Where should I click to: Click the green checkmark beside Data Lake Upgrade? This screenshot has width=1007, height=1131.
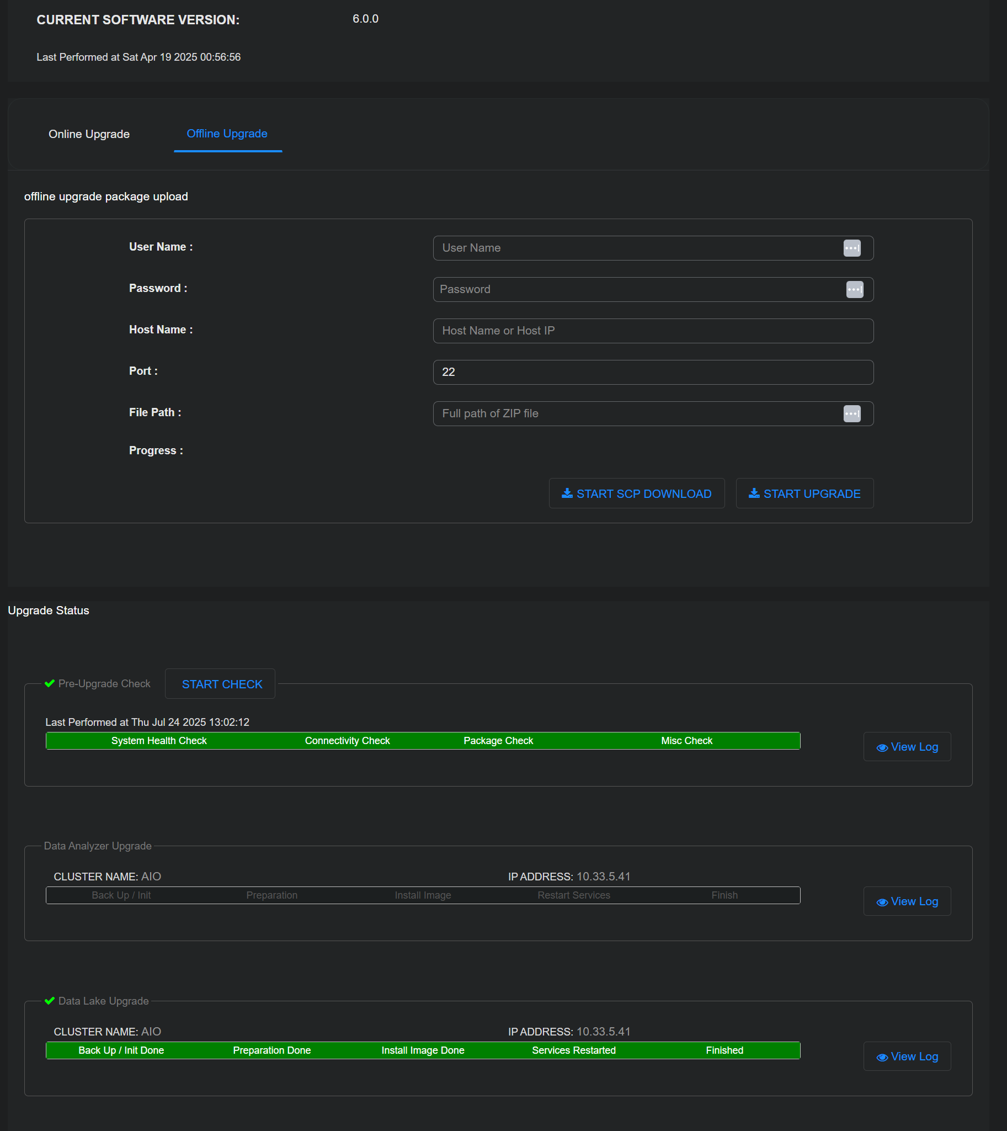pos(49,1001)
